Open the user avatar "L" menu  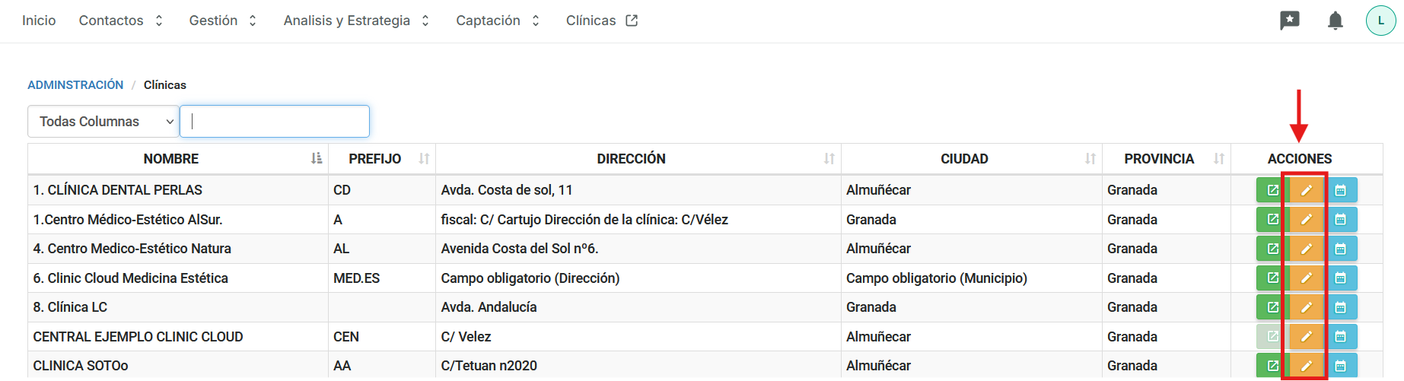(x=1380, y=21)
